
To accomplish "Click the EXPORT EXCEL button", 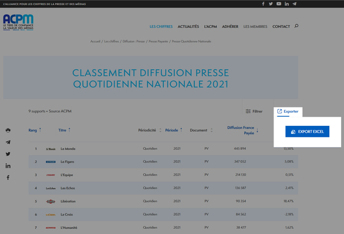I will [x=307, y=132].
